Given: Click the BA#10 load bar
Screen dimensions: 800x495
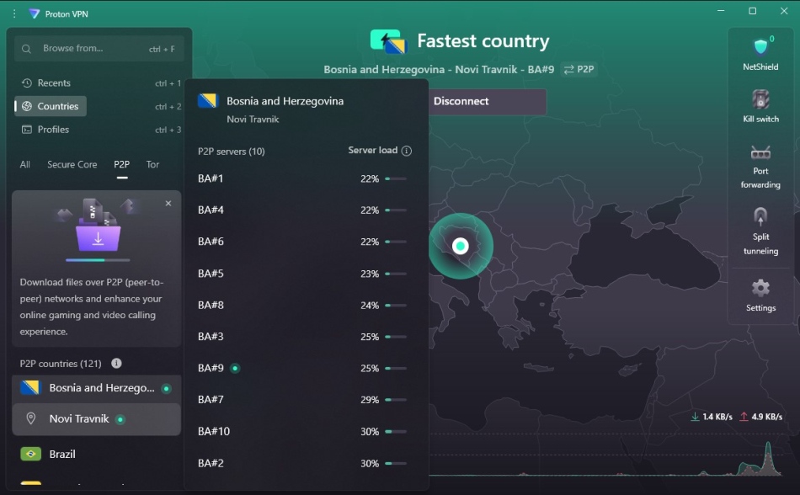Looking at the screenshot, I should point(396,432).
